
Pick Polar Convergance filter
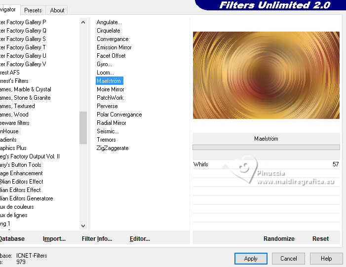(119, 114)
